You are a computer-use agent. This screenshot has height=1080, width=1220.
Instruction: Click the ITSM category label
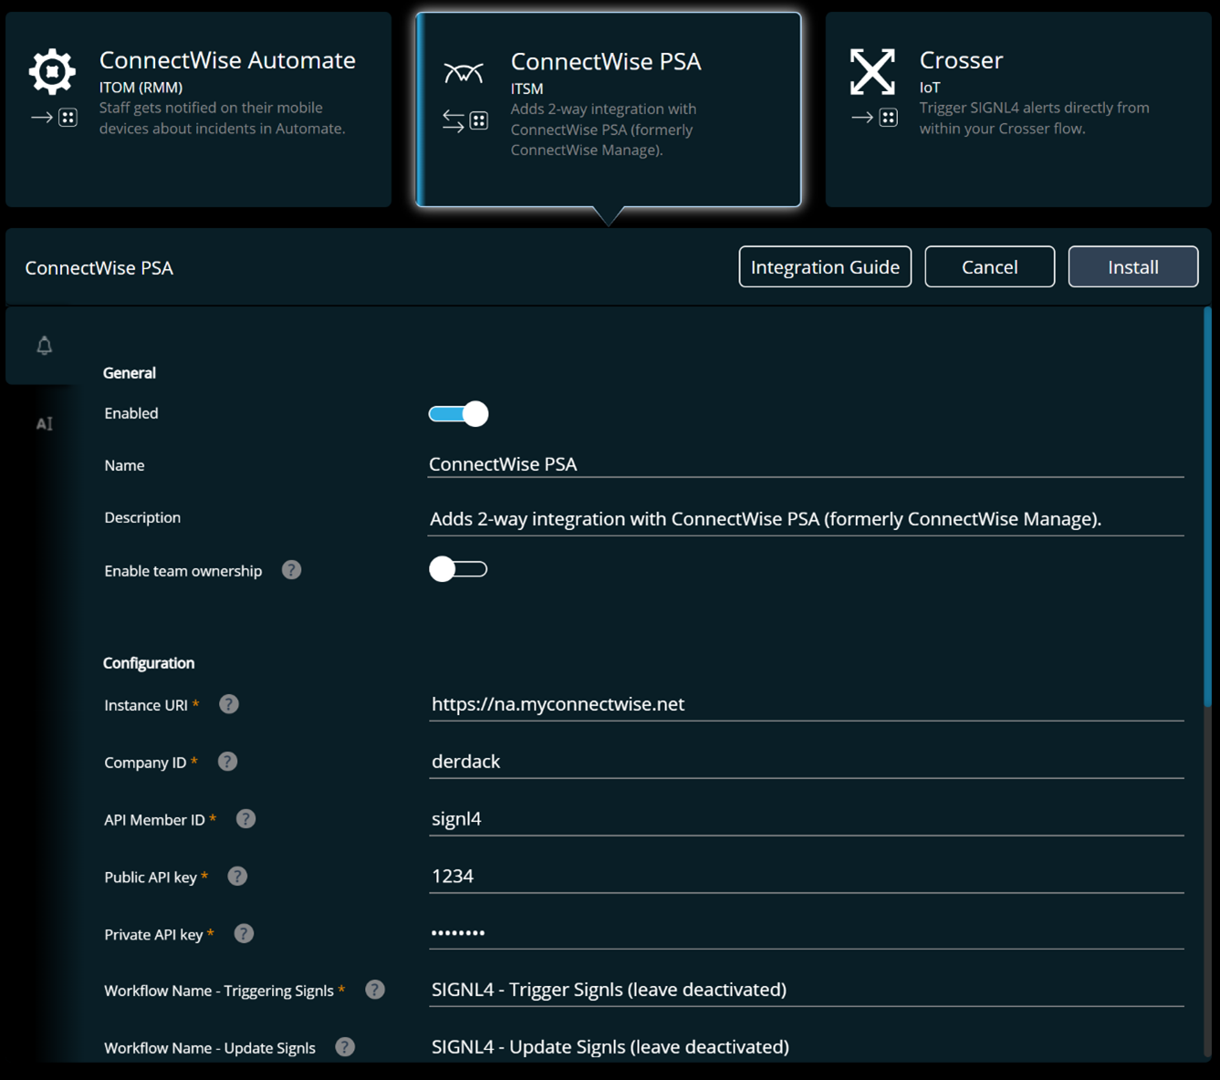pos(527,88)
